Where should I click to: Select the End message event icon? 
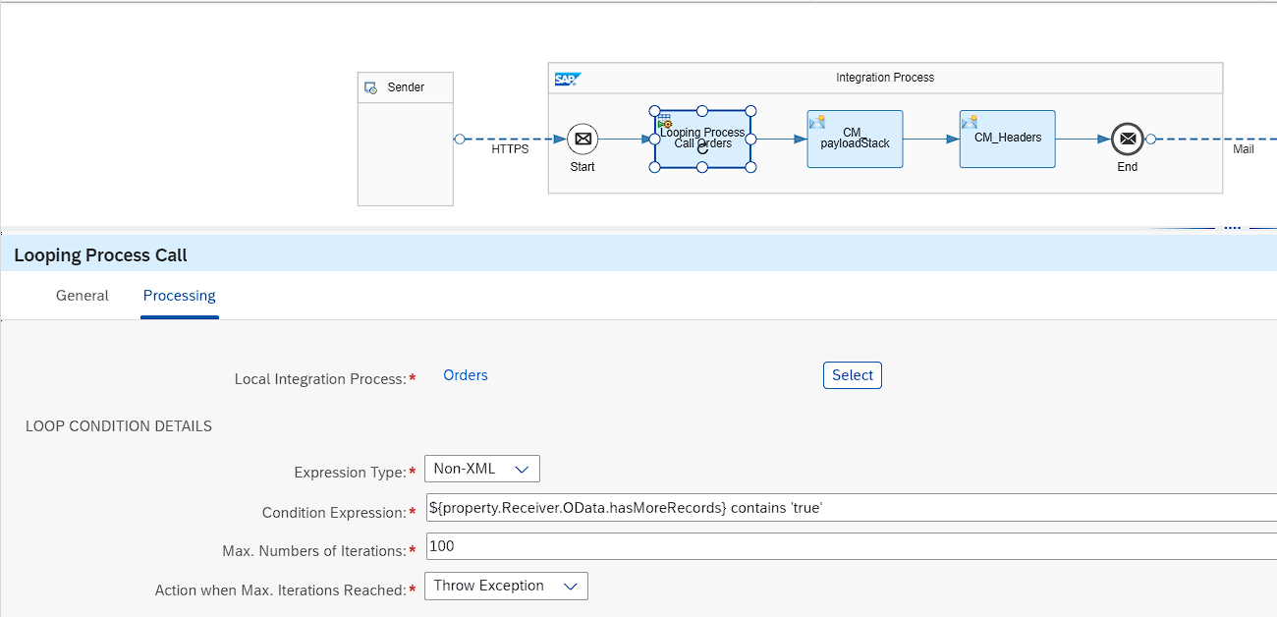[x=1127, y=140]
